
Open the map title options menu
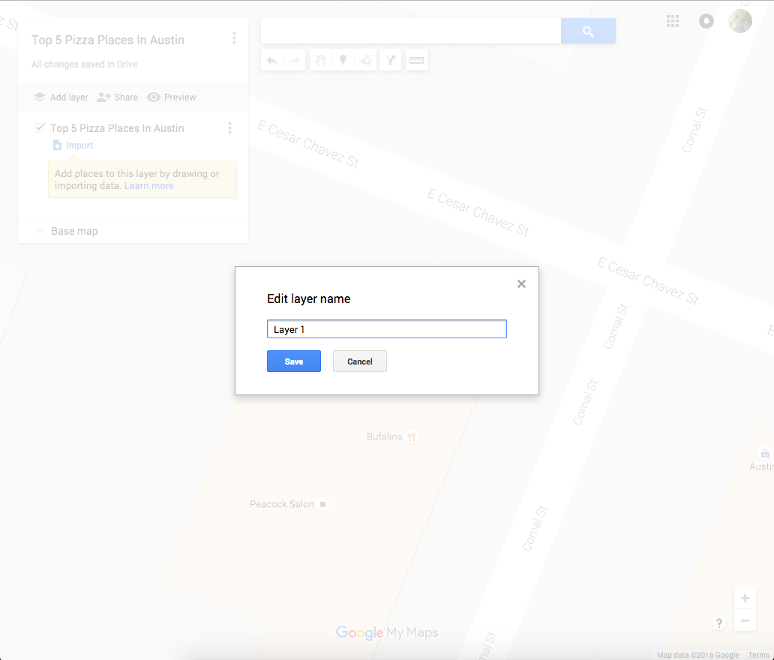pyautogui.click(x=234, y=38)
